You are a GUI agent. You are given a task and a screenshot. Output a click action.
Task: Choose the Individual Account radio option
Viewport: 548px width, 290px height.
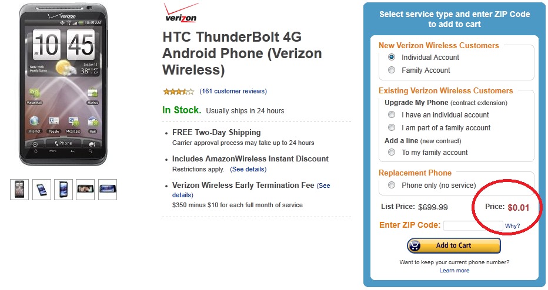pyautogui.click(x=392, y=57)
